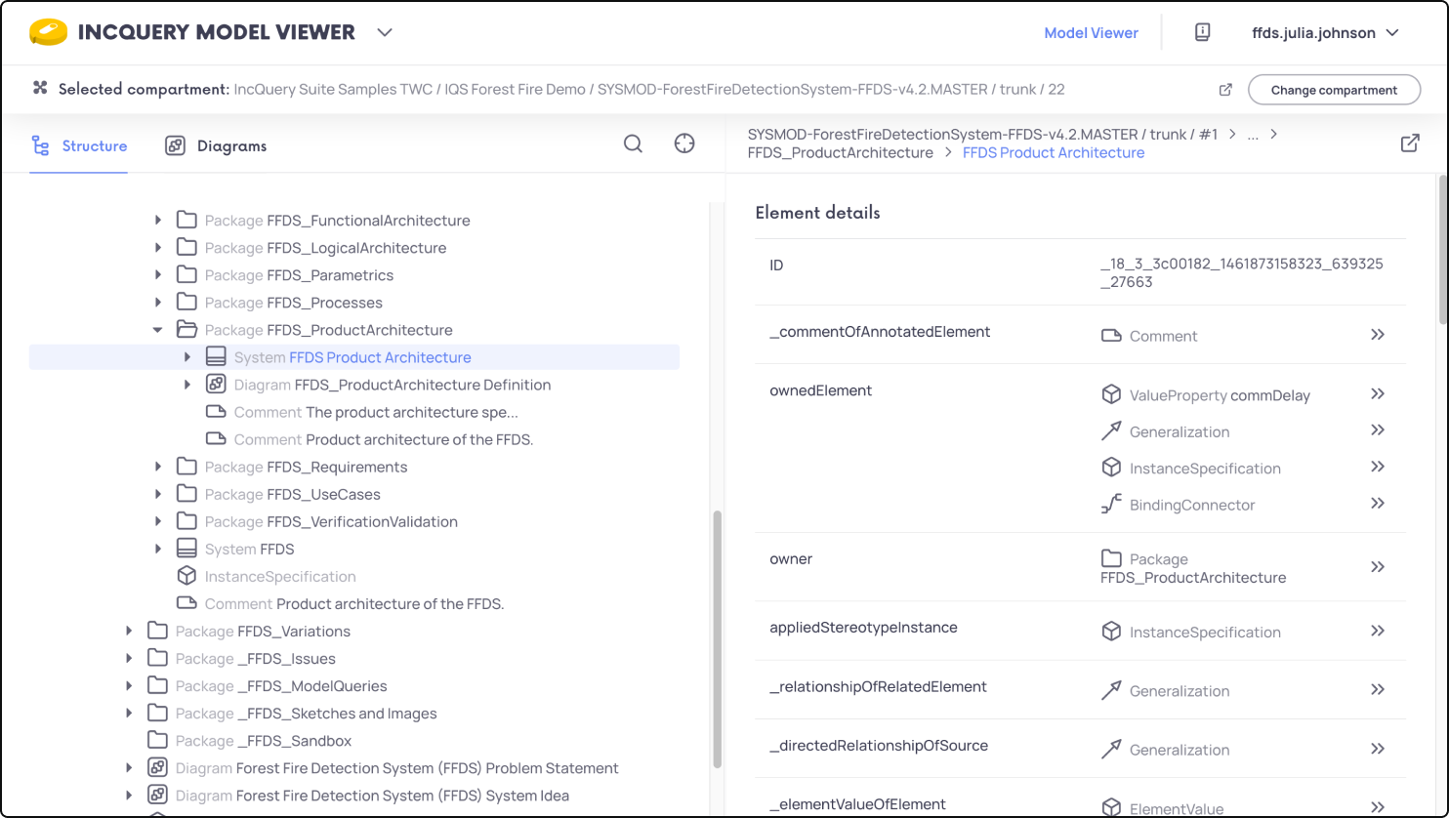Click the external link icon beside Change compartment

tap(1225, 90)
